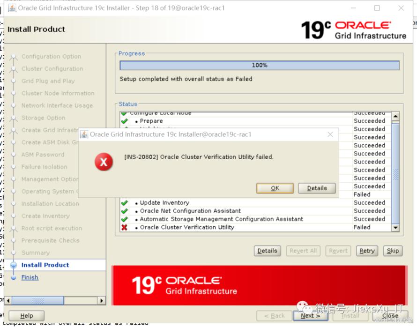Image resolution: width=417 pixels, height=327 pixels.
Task: Select the Prerequisite Checks step
Action: [50, 241]
